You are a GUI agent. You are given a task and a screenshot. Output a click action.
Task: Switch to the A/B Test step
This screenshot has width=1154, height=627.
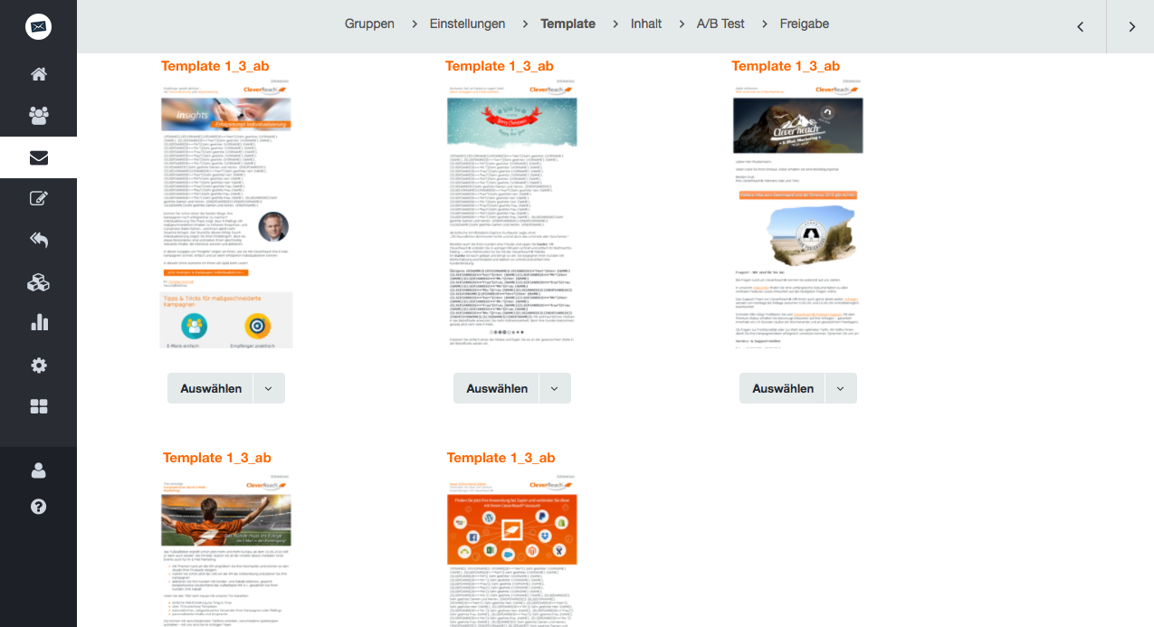point(720,24)
